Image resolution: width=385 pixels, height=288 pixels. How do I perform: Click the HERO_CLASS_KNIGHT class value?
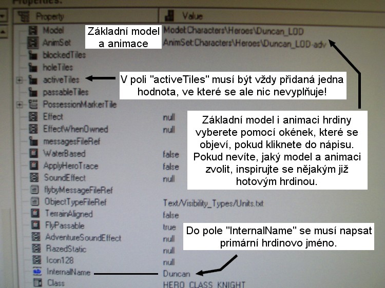pyautogui.click(x=204, y=284)
